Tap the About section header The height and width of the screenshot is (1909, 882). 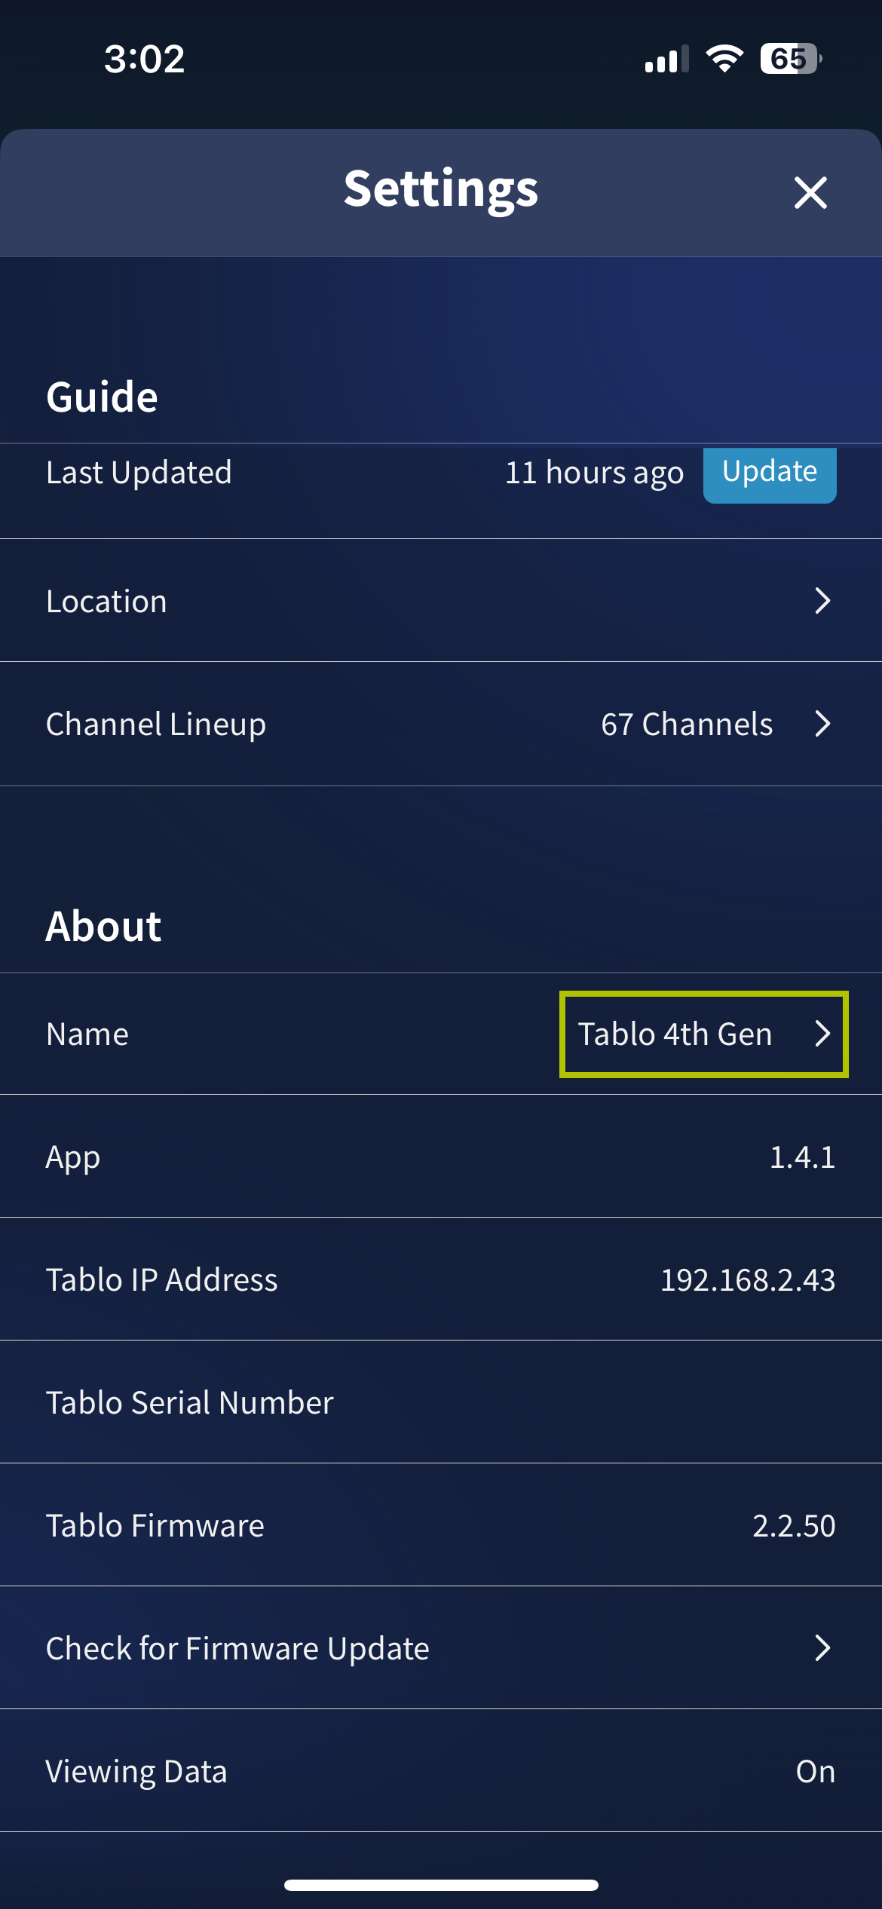click(103, 926)
